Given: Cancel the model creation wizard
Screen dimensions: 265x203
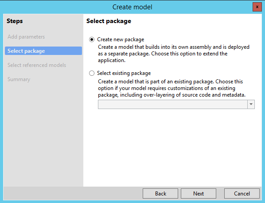Looking at the screenshot, I should (242, 194).
